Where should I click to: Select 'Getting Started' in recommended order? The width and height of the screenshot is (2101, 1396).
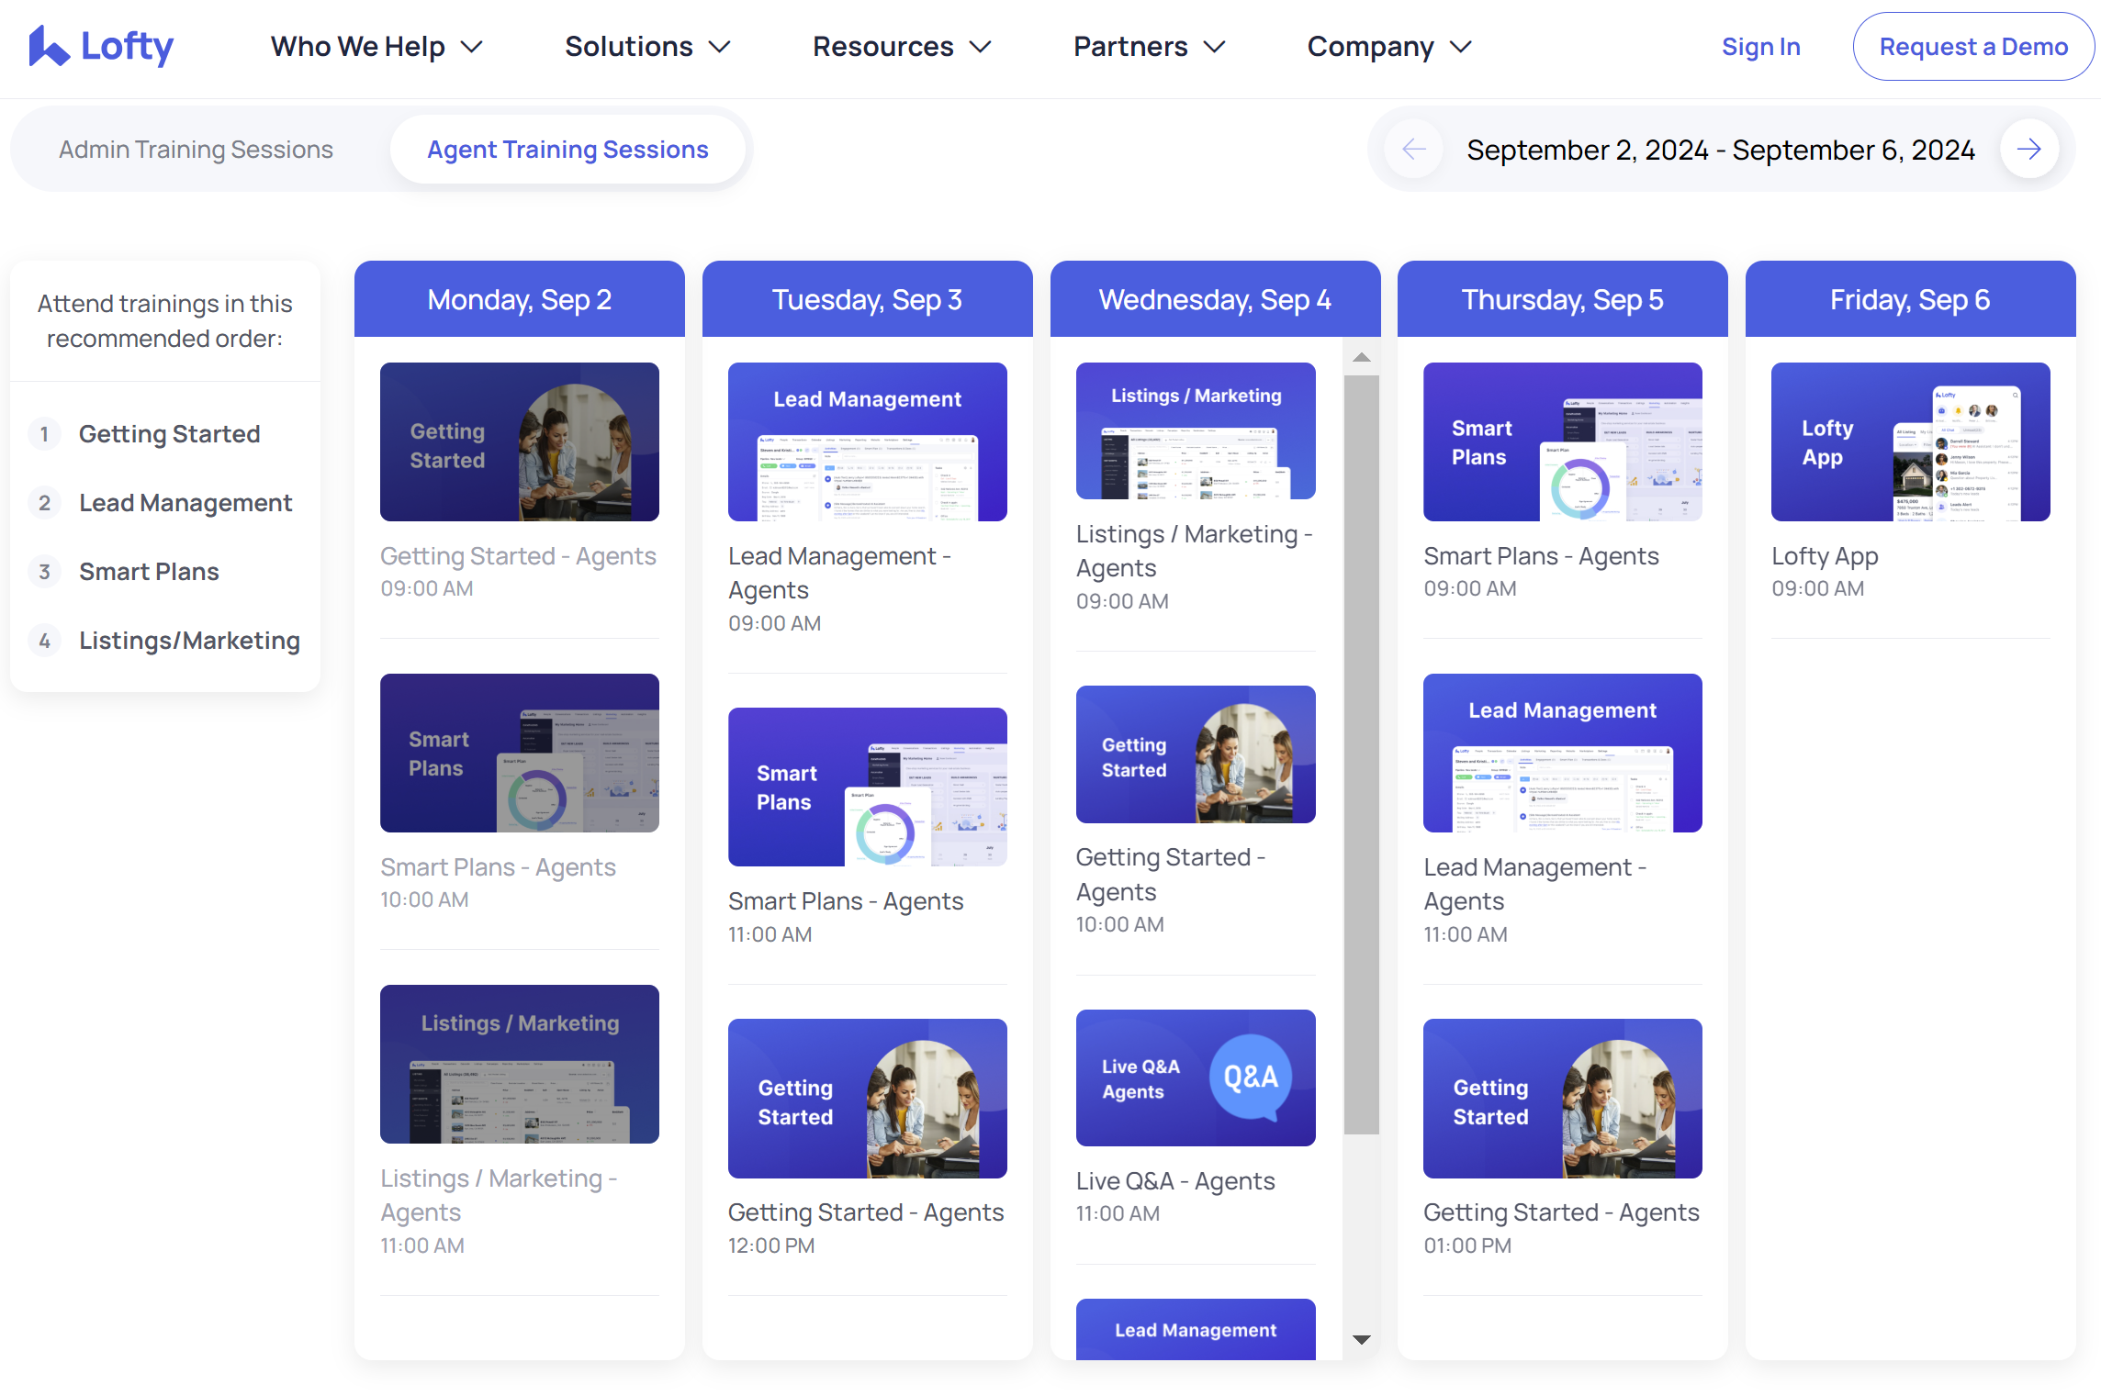170,433
